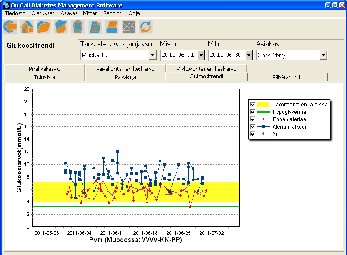Screen dimensions: 347x255
Task: Click the customer profile head icon
Action: 61,27
